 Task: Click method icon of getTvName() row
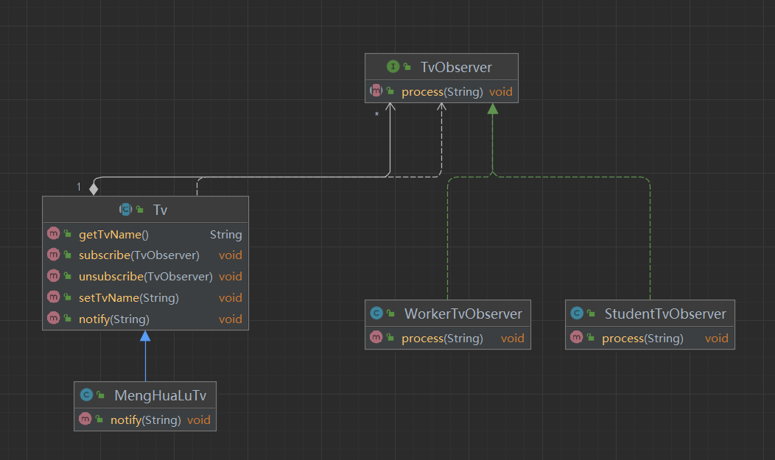53,233
